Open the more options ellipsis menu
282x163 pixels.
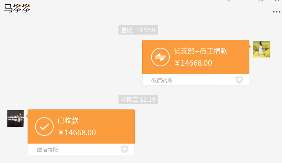[276, 12]
